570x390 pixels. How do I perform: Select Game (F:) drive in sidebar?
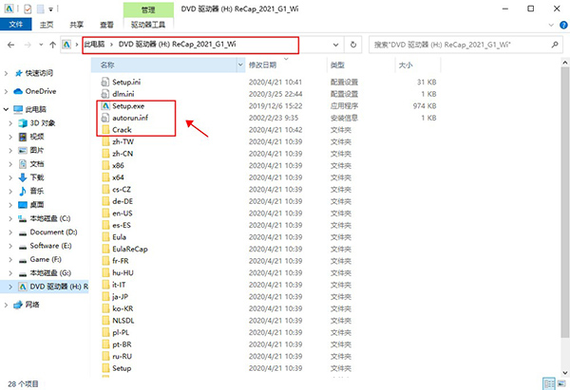click(46, 259)
